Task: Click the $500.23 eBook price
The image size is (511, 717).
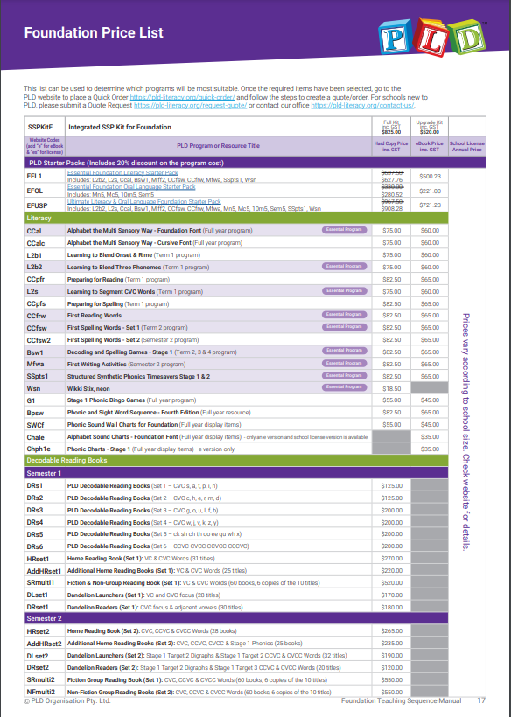Action: tap(430, 176)
